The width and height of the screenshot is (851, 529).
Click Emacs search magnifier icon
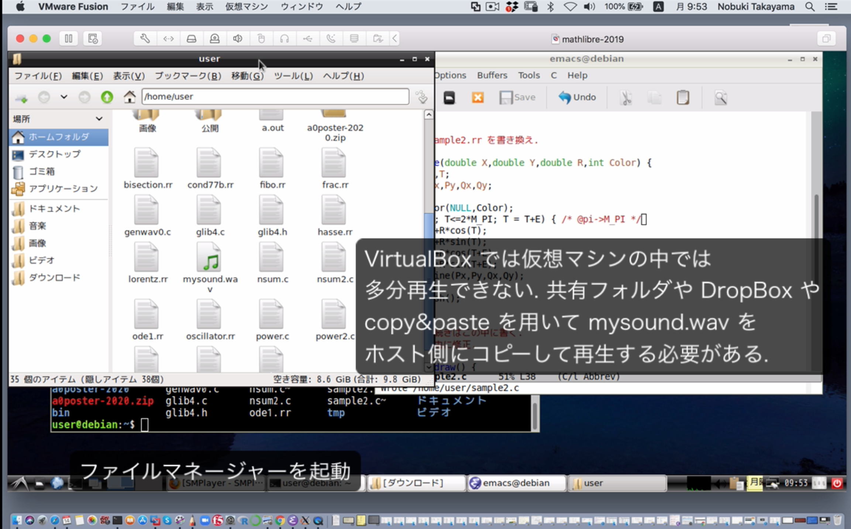720,98
